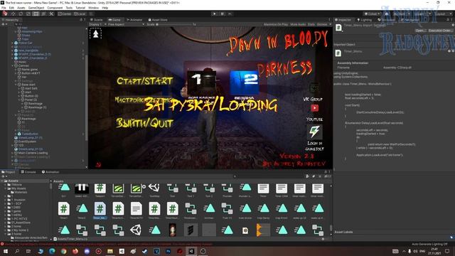
Task: Switch to the Console tab
Action: coord(28,172)
